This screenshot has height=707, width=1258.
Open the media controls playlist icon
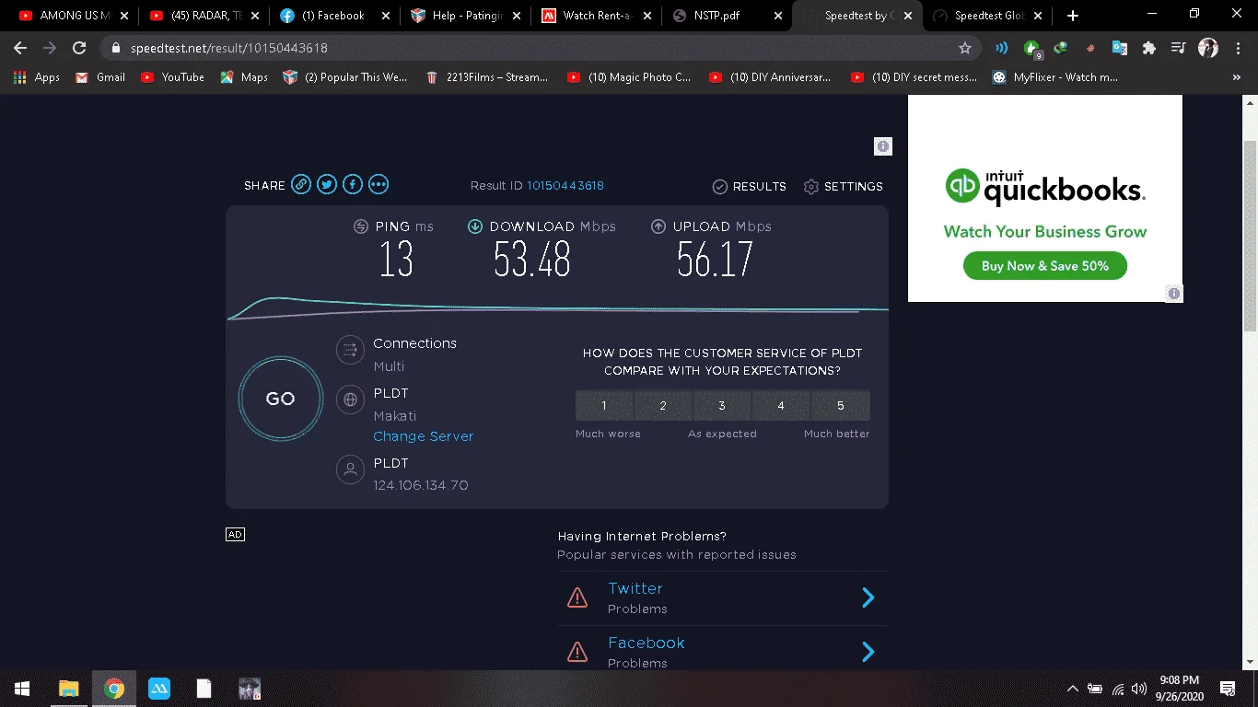click(1179, 48)
